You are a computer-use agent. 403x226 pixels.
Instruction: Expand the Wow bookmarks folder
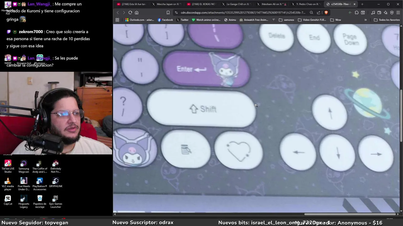pos(336,20)
